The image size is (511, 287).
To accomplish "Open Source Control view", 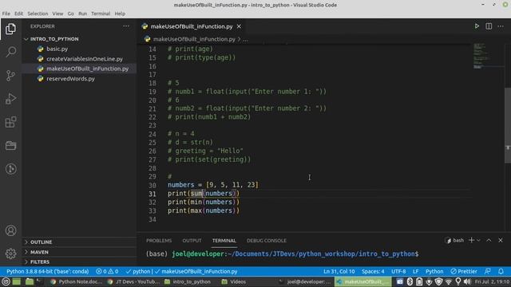I will point(10,76).
